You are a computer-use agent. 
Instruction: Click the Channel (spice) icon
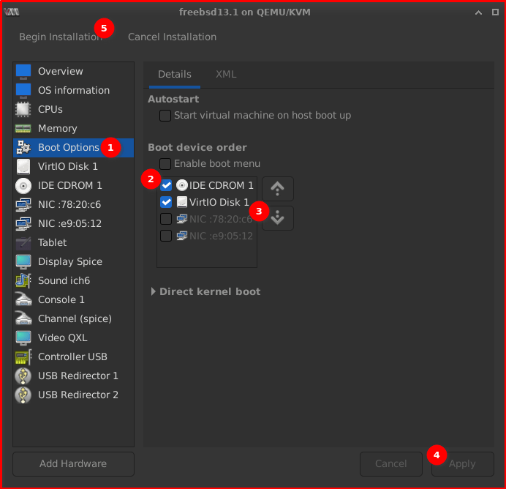23,318
